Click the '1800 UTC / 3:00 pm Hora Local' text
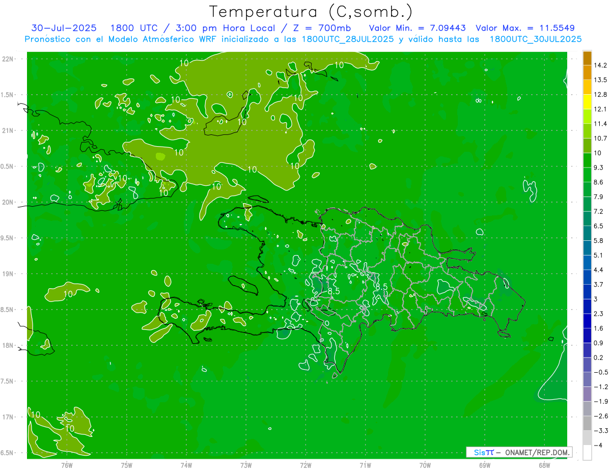The height and width of the screenshot is (472, 611). click(x=194, y=28)
